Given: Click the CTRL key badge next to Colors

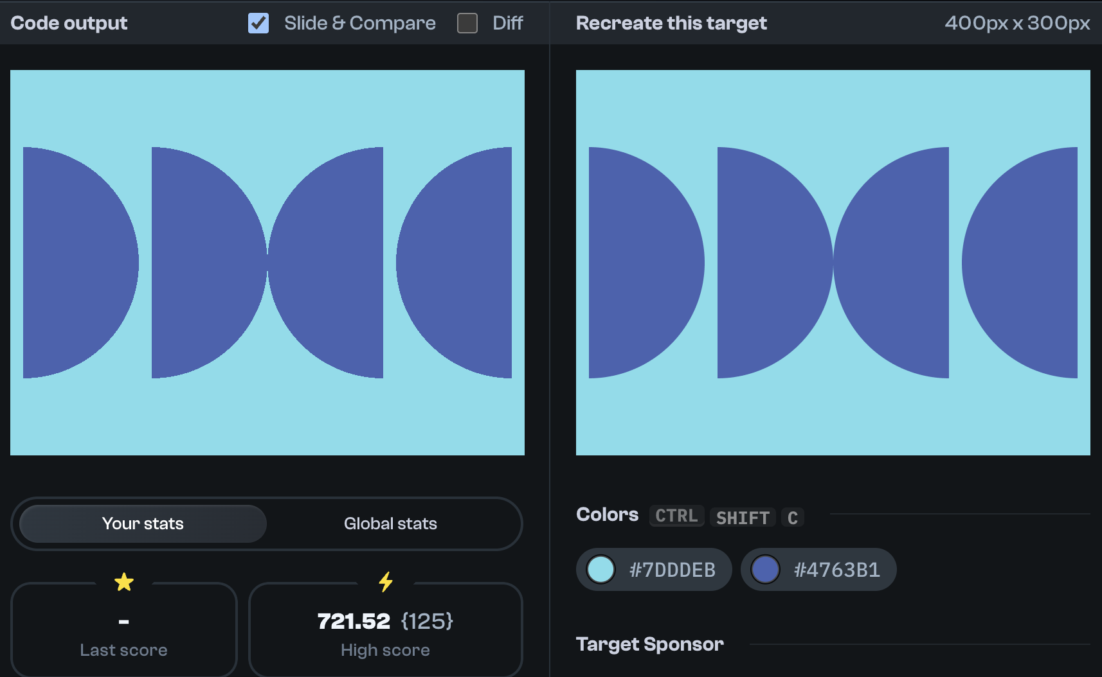Looking at the screenshot, I should (x=676, y=516).
